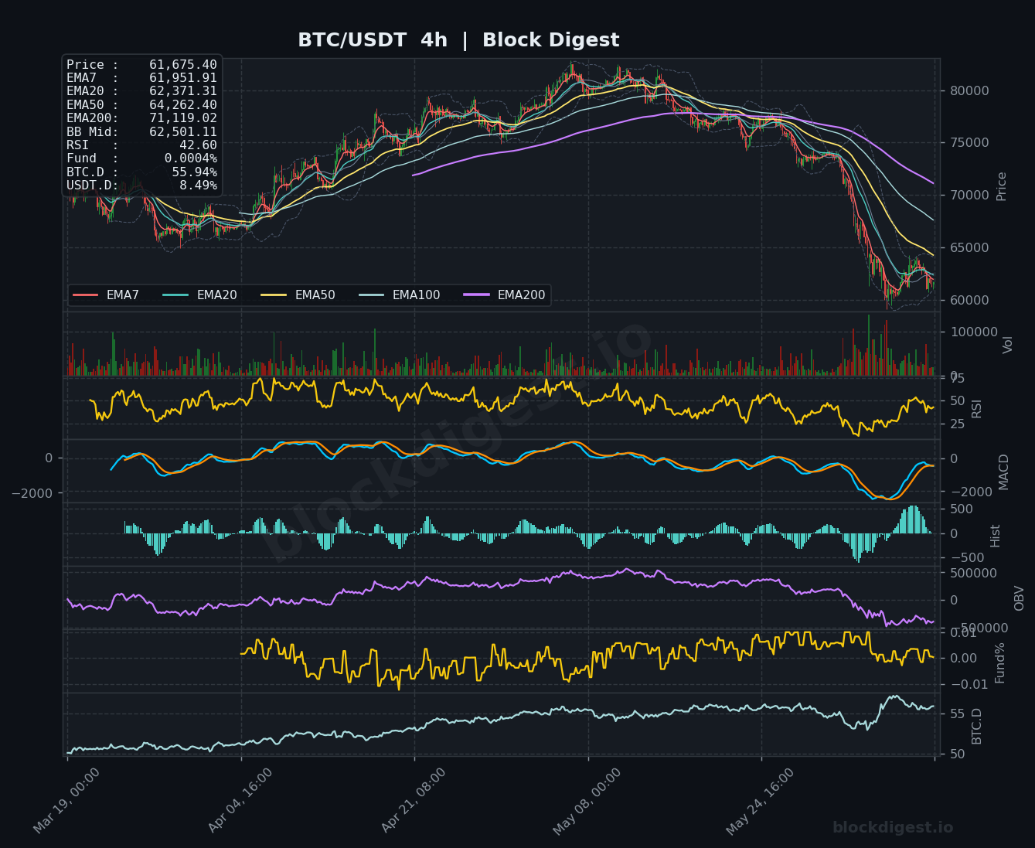Click the Mar 19, 00:00 date label
Screen dimensions: 1035x848
click(66, 801)
